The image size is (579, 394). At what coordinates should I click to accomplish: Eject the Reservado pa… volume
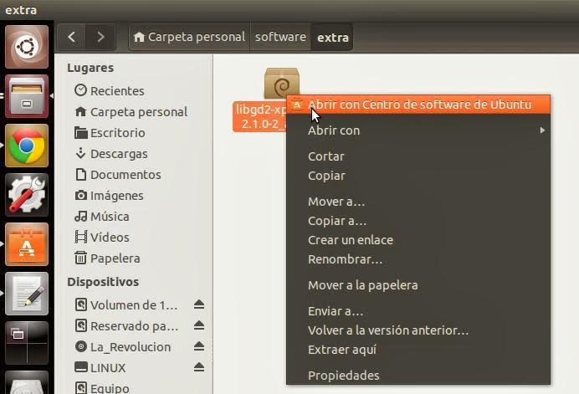pos(199,325)
